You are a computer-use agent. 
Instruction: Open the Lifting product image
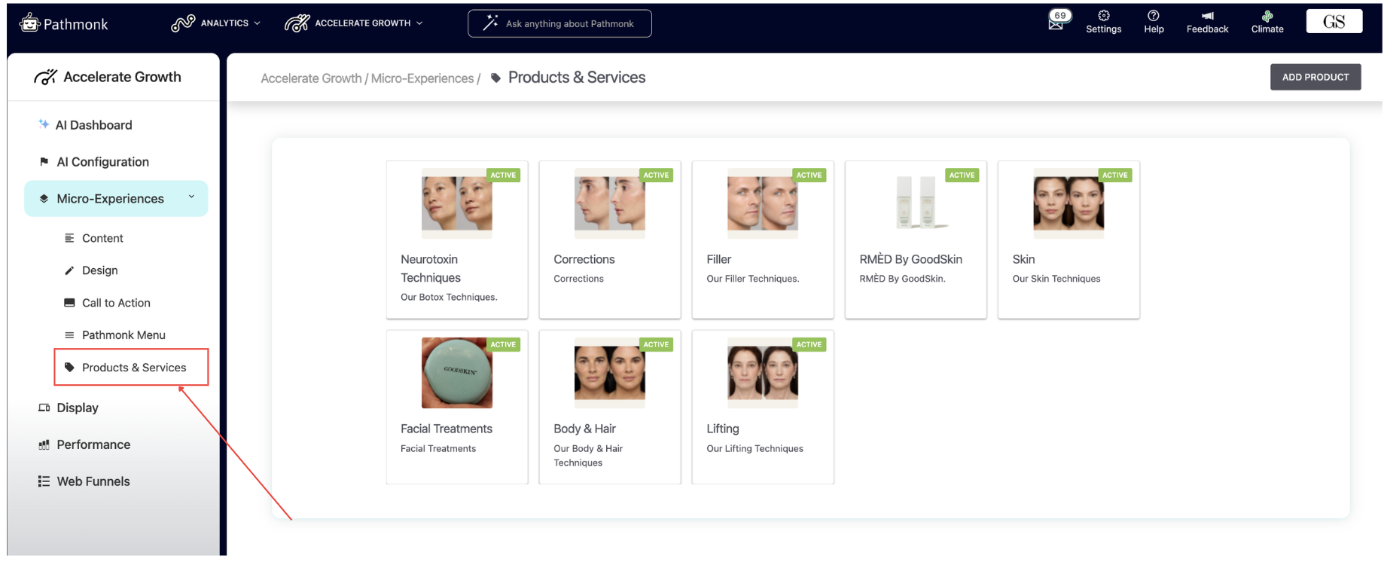tap(763, 373)
